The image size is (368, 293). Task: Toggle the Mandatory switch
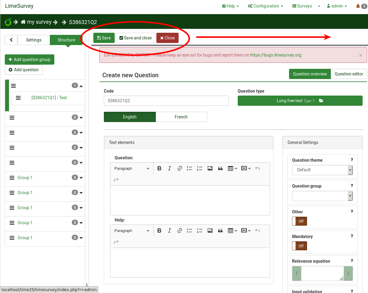pyautogui.click(x=300, y=246)
